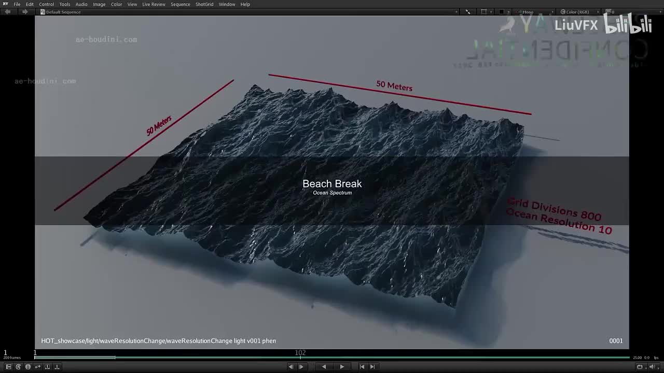
Task: Jump to the previous marker
Action: point(362,367)
